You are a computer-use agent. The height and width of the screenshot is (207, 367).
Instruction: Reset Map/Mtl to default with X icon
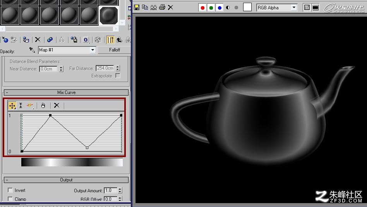point(38,40)
